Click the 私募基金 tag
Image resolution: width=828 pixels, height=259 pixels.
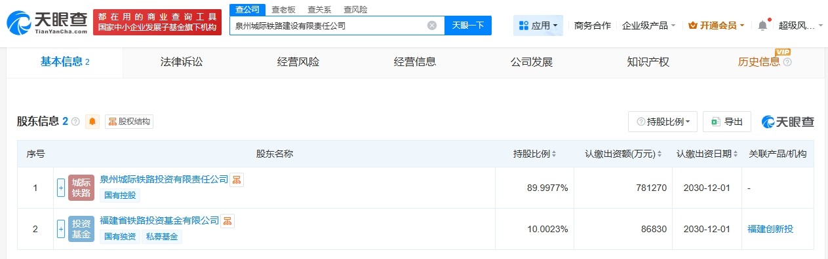[x=162, y=237]
